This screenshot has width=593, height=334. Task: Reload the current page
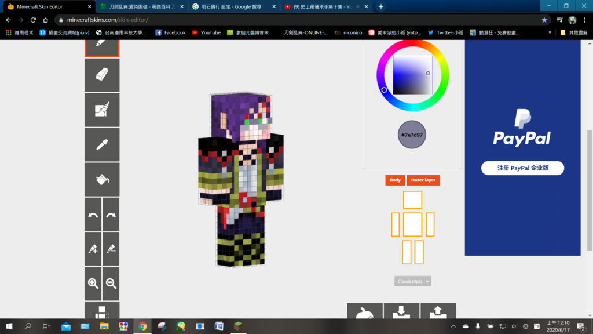pos(33,20)
